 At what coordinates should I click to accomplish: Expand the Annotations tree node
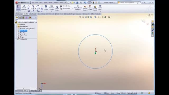(16, 27)
